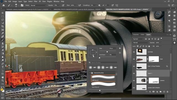Open the Layer menu

[20, 1]
